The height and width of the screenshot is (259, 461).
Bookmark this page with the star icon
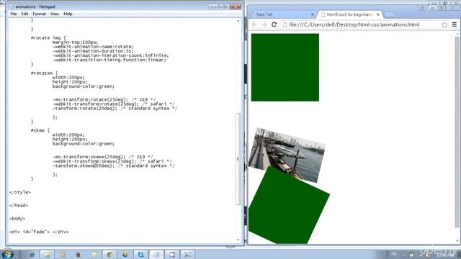pos(444,24)
